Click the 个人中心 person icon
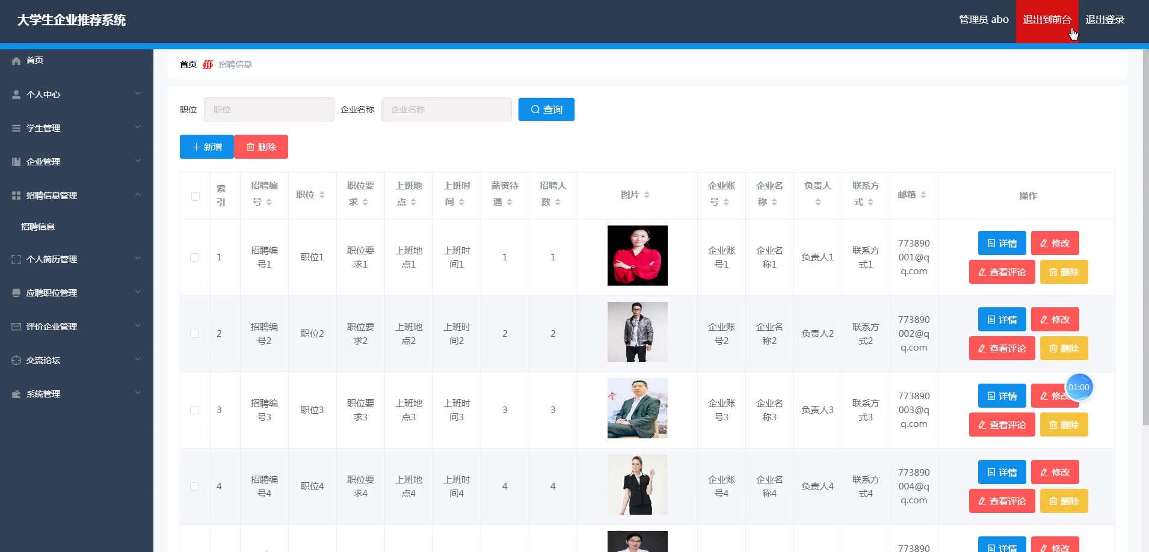Image resolution: width=1149 pixels, height=552 pixels. coord(16,94)
